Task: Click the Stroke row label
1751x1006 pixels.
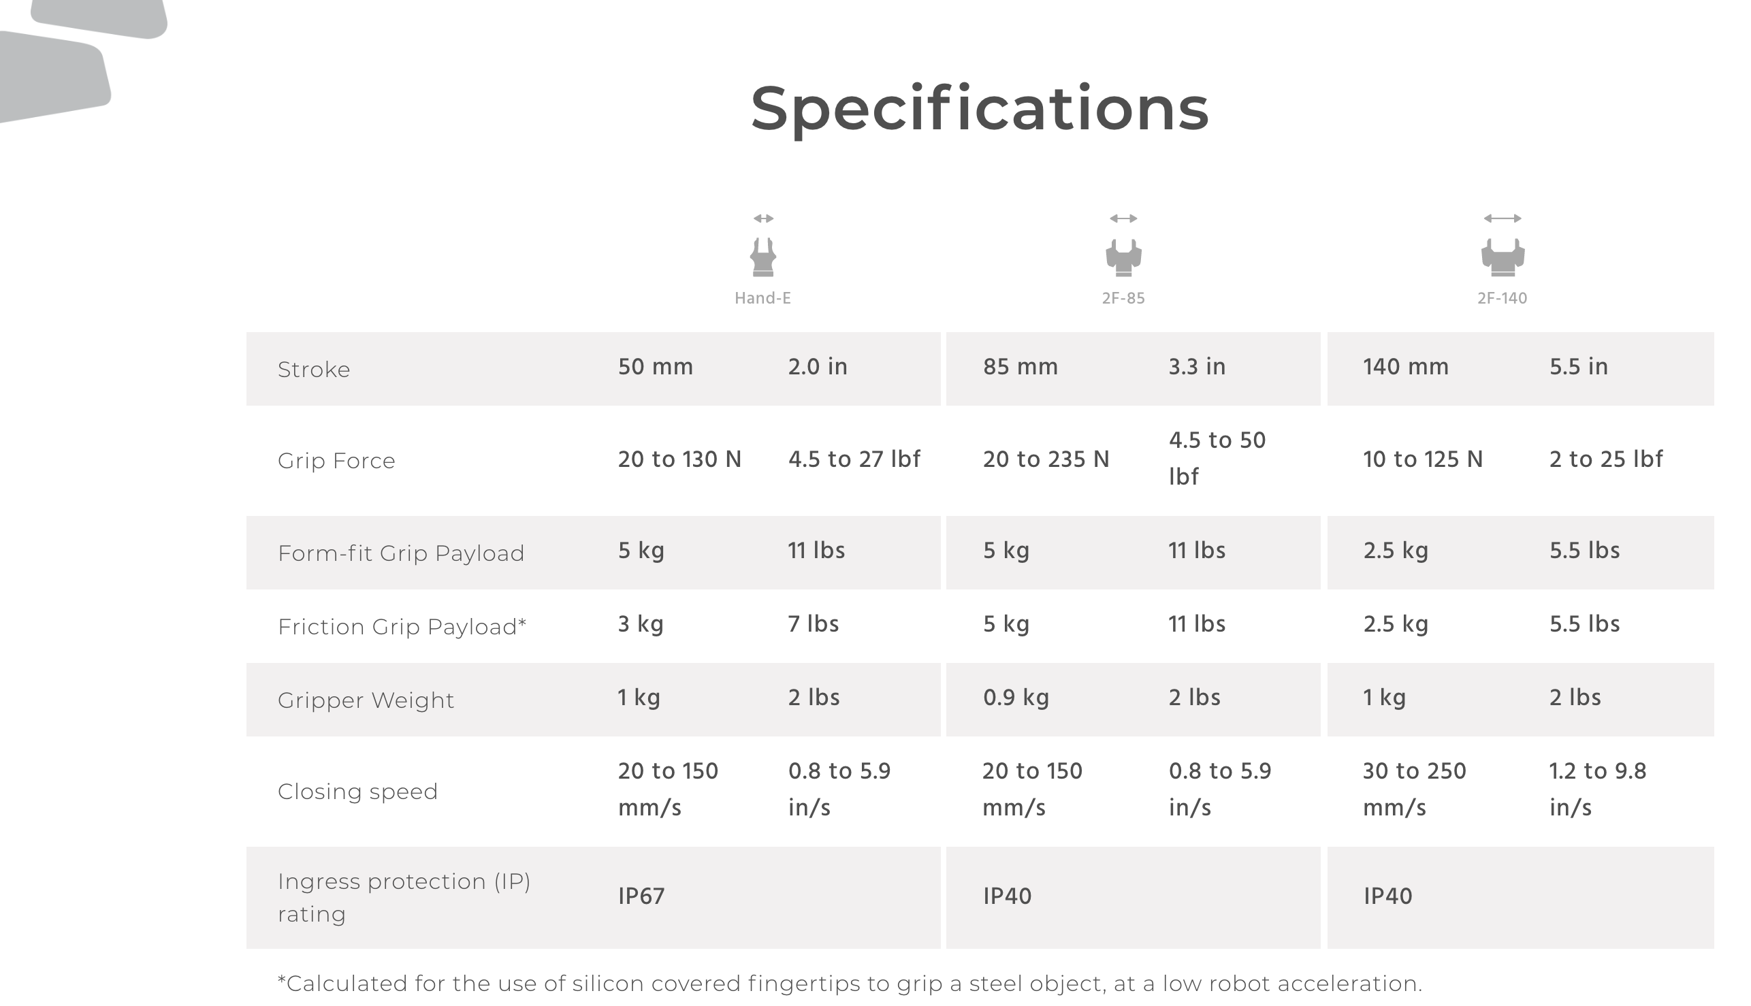Action: click(314, 370)
